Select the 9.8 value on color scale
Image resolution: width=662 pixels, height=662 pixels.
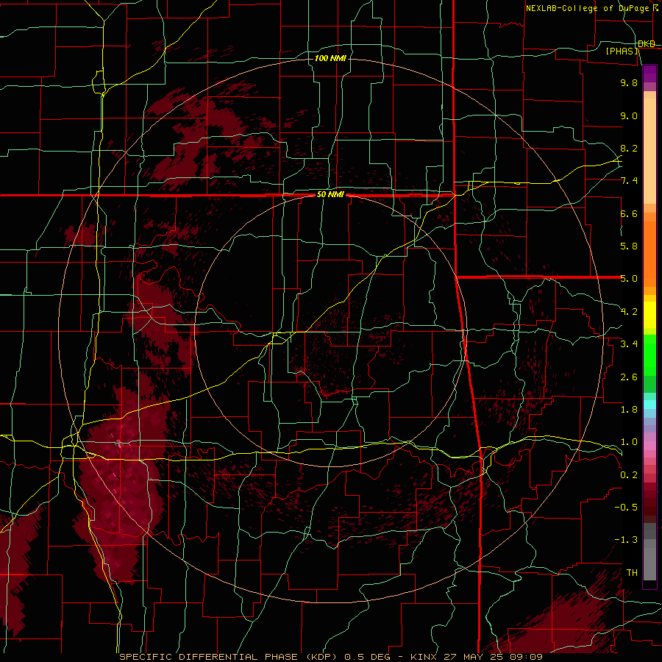click(x=629, y=83)
